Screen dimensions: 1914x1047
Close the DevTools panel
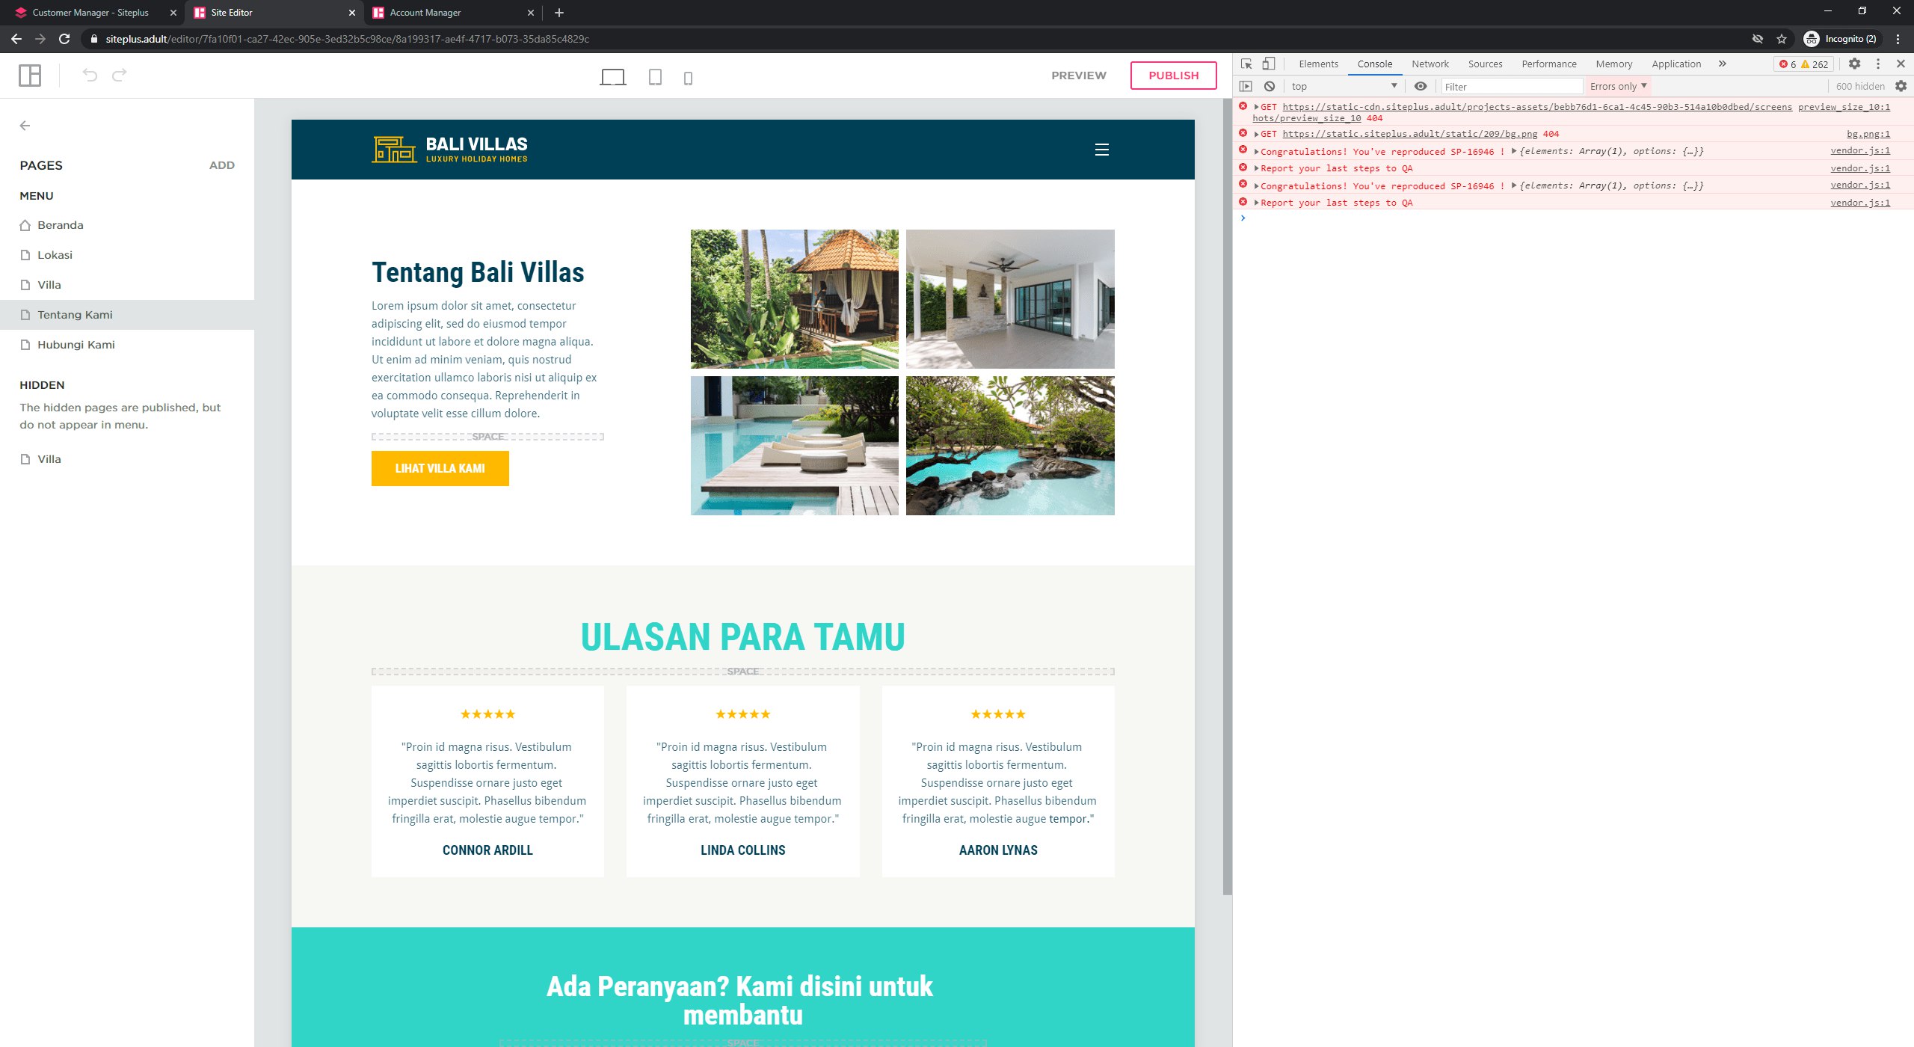pyautogui.click(x=1901, y=64)
